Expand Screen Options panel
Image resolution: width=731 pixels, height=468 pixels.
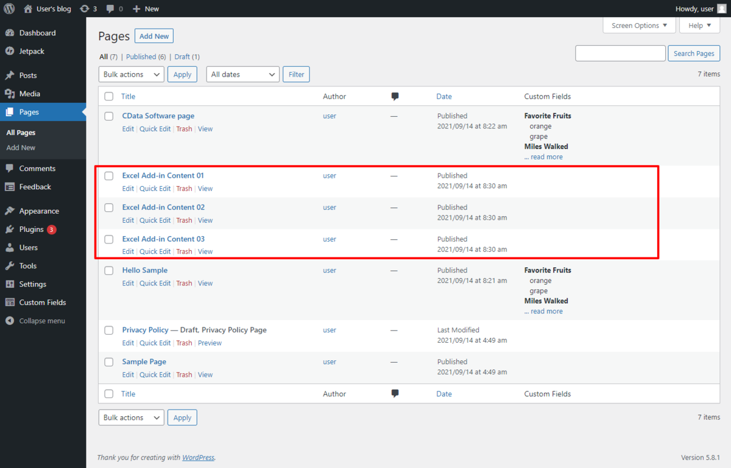[639, 26]
